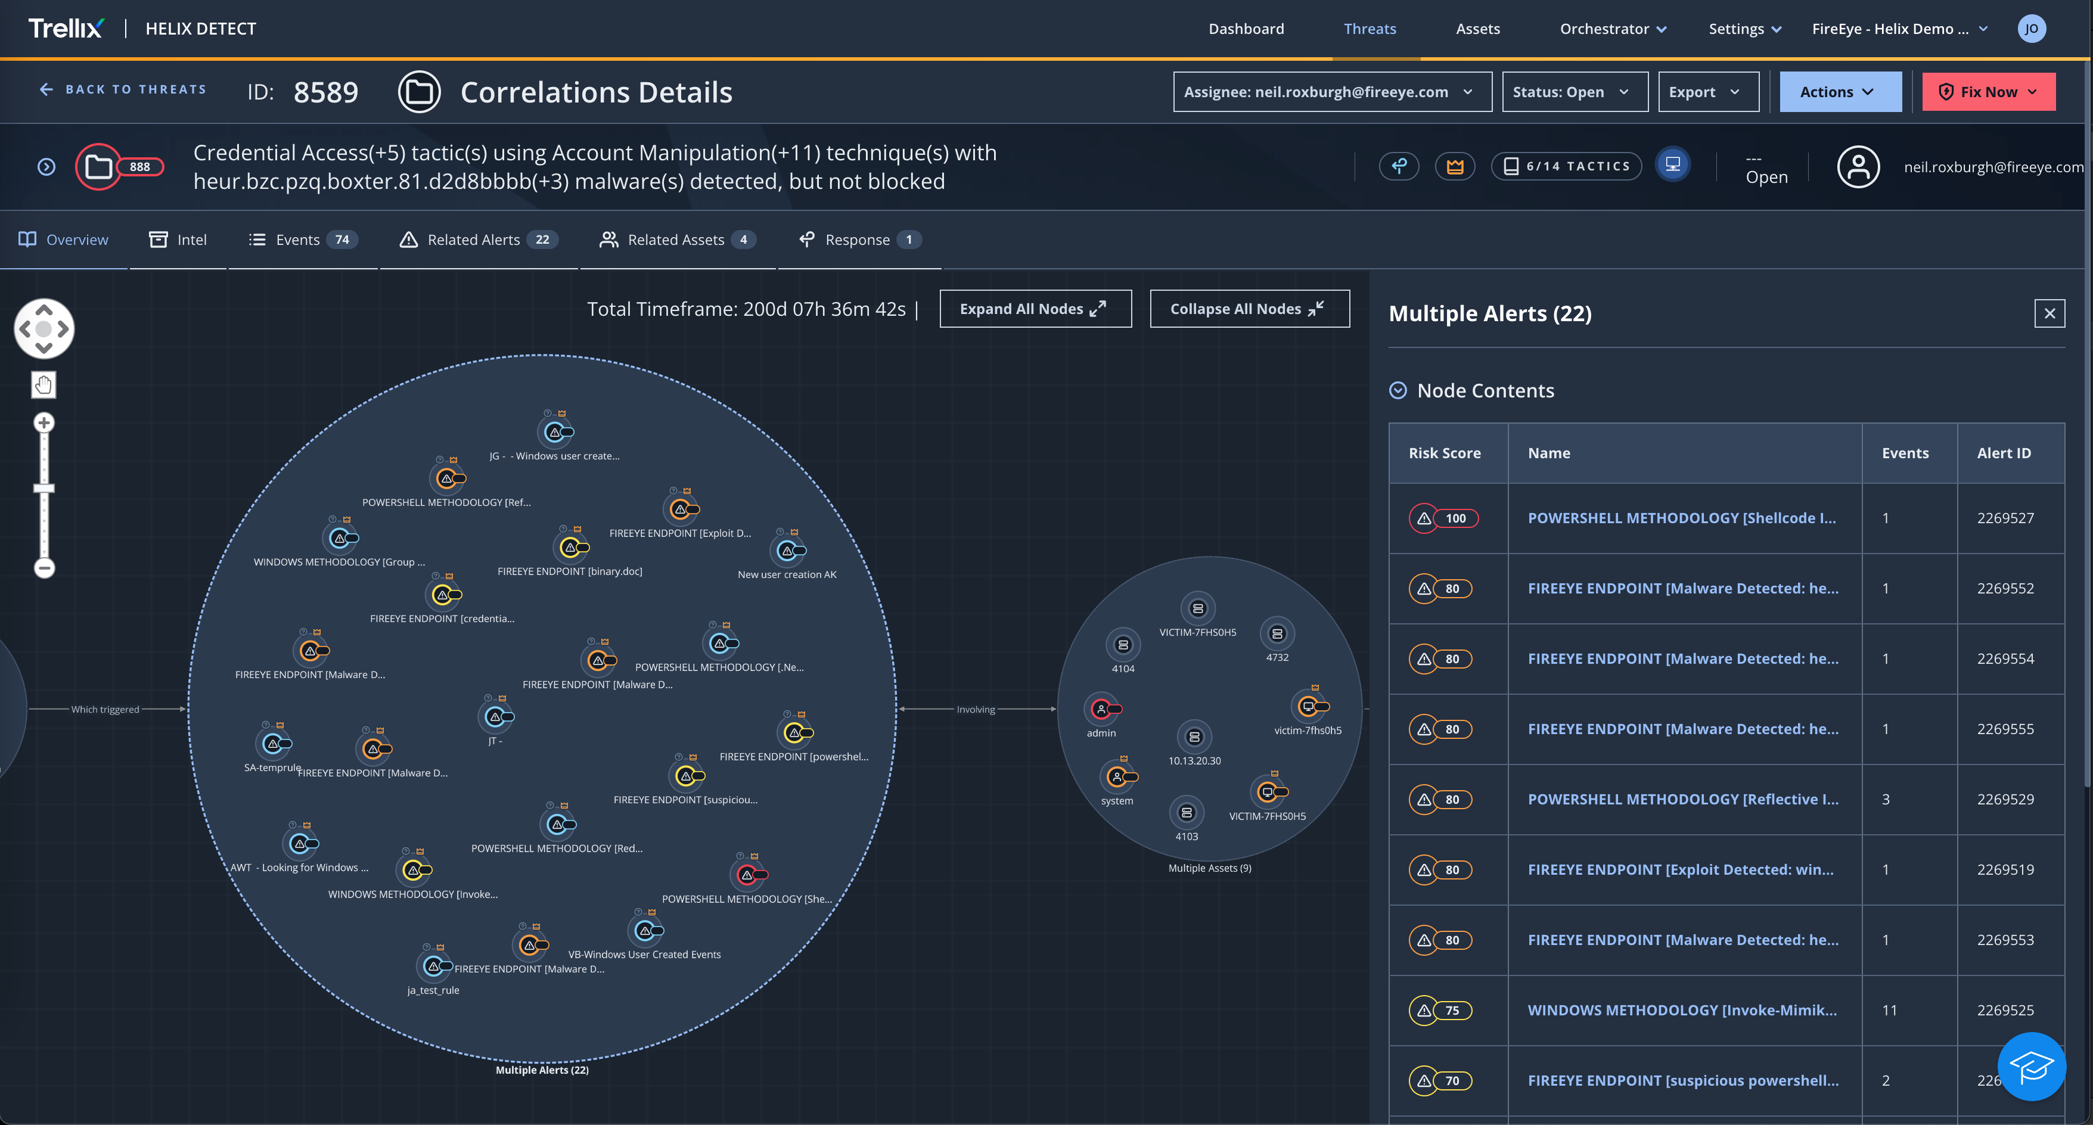2093x1125 pixels.
Task: Select the system user asset node
Action: 1117,778
